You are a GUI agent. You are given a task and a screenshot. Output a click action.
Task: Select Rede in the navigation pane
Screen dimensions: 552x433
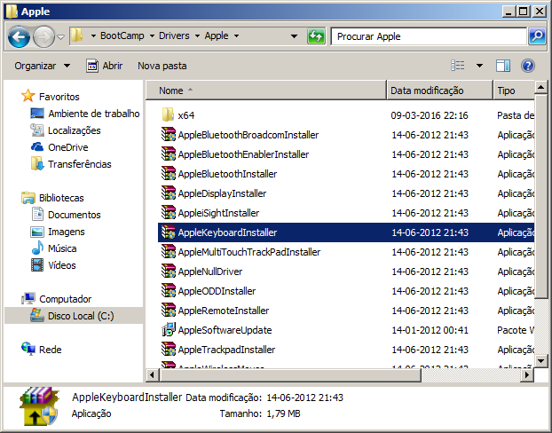point(41,350)
